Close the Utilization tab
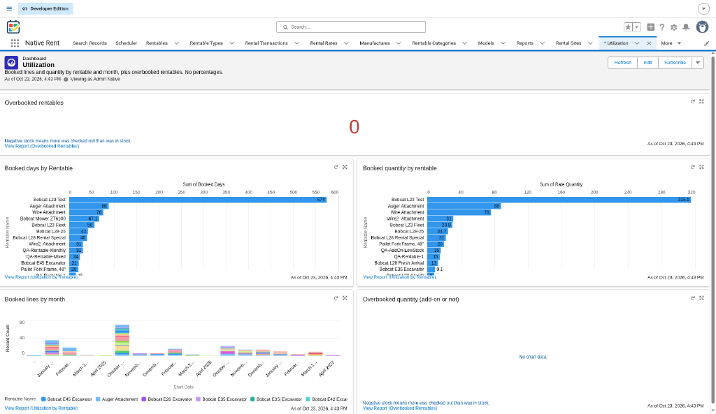Image resolution: width=716 pixels, height=414 pixels. point(649,43)
